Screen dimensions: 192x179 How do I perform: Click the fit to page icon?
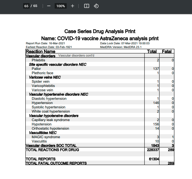87,6
